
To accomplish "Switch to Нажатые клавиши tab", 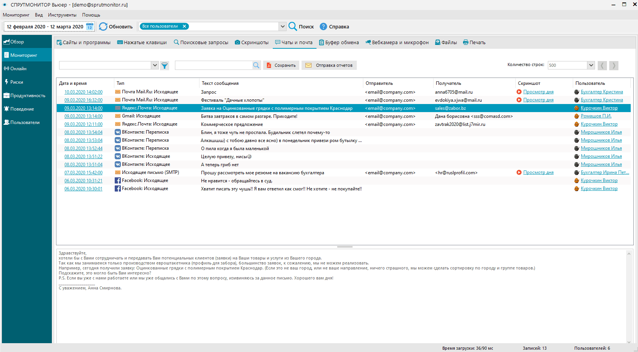I will point(142,43).
